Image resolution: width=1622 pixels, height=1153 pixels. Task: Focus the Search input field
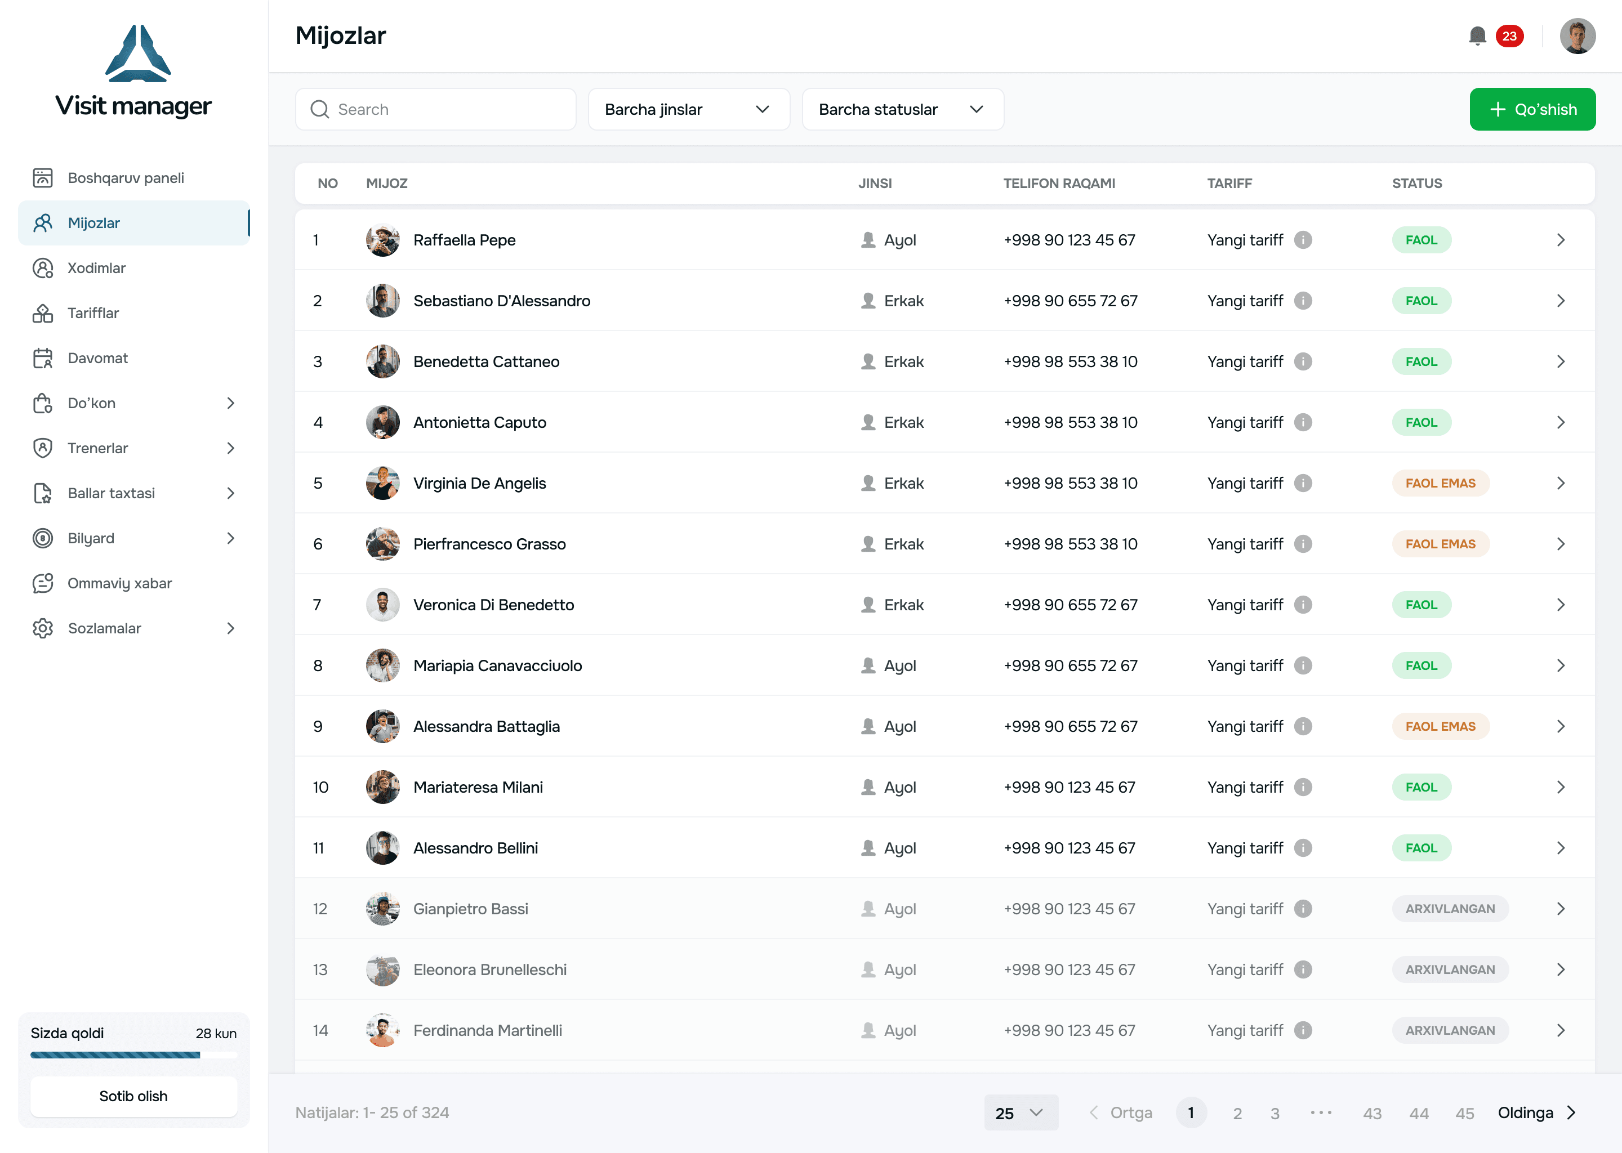[435, 109]
